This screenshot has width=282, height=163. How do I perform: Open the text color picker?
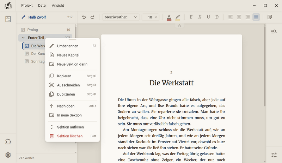(169, 17)
